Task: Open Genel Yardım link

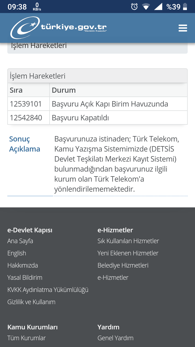Action: click(116, 338)
